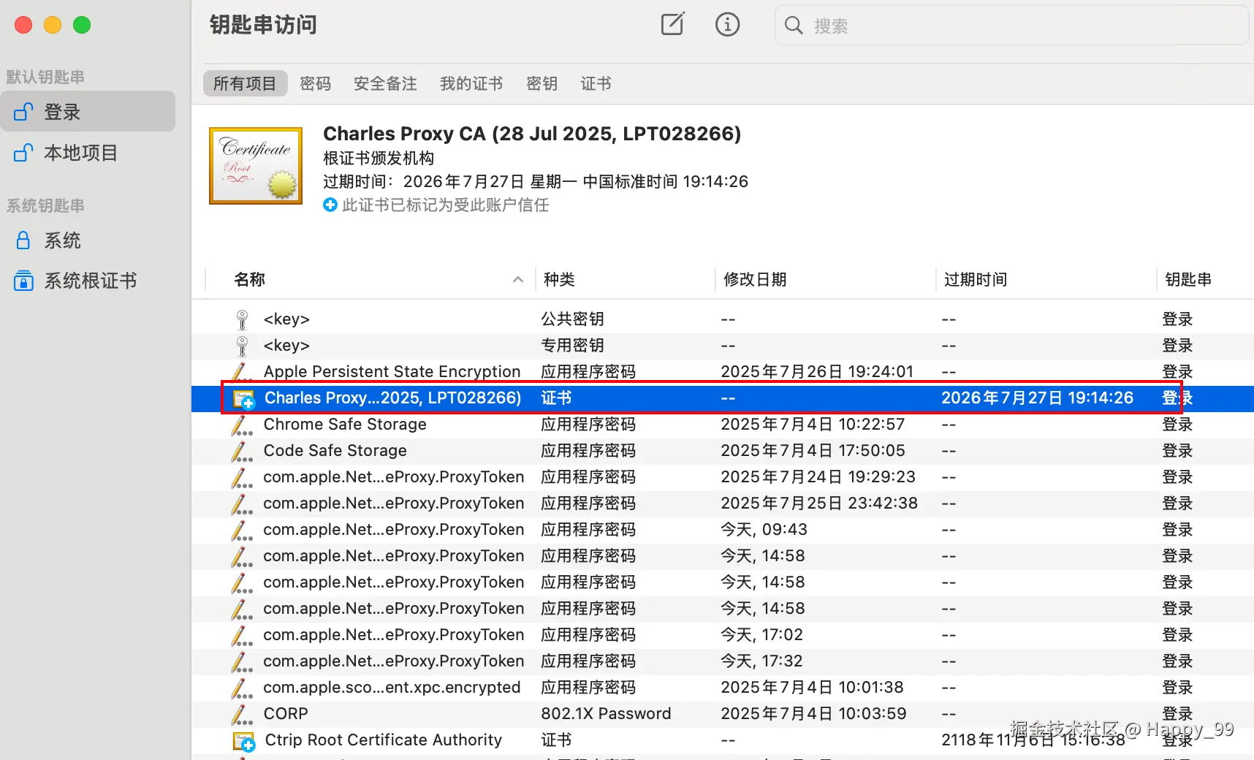Switch to the 证书 tab
This screenshot has width=1254, height=760.
[x=596, y=83]
